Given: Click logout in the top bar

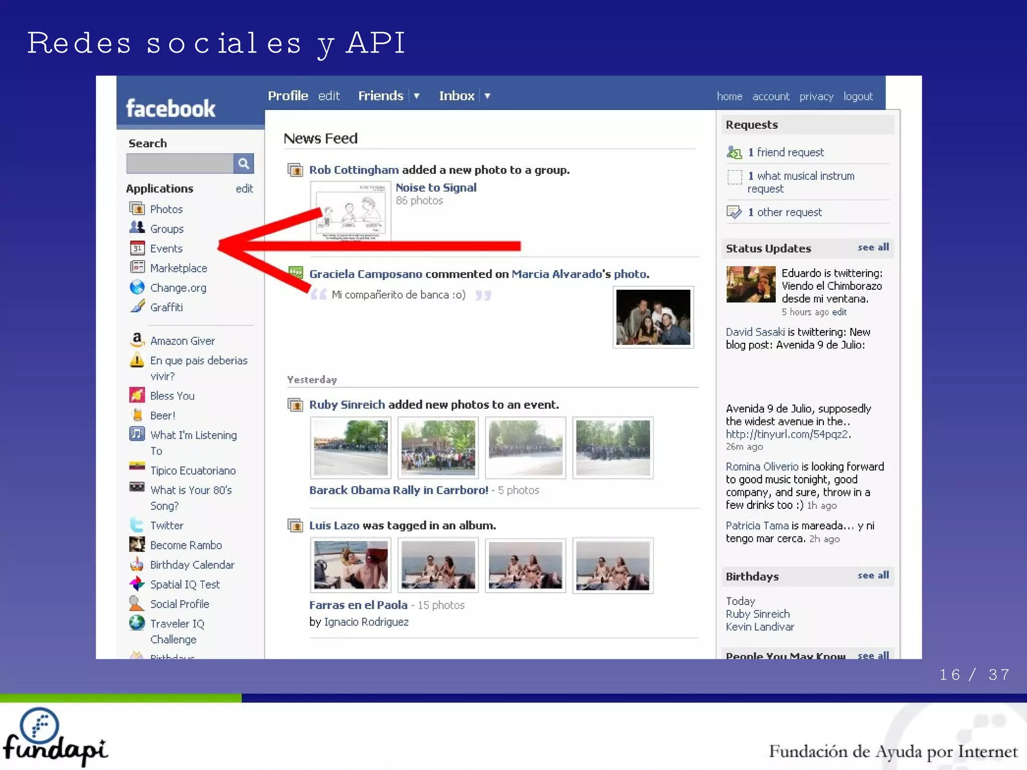Looking at the screenshot, I should [x=858, y=96].
